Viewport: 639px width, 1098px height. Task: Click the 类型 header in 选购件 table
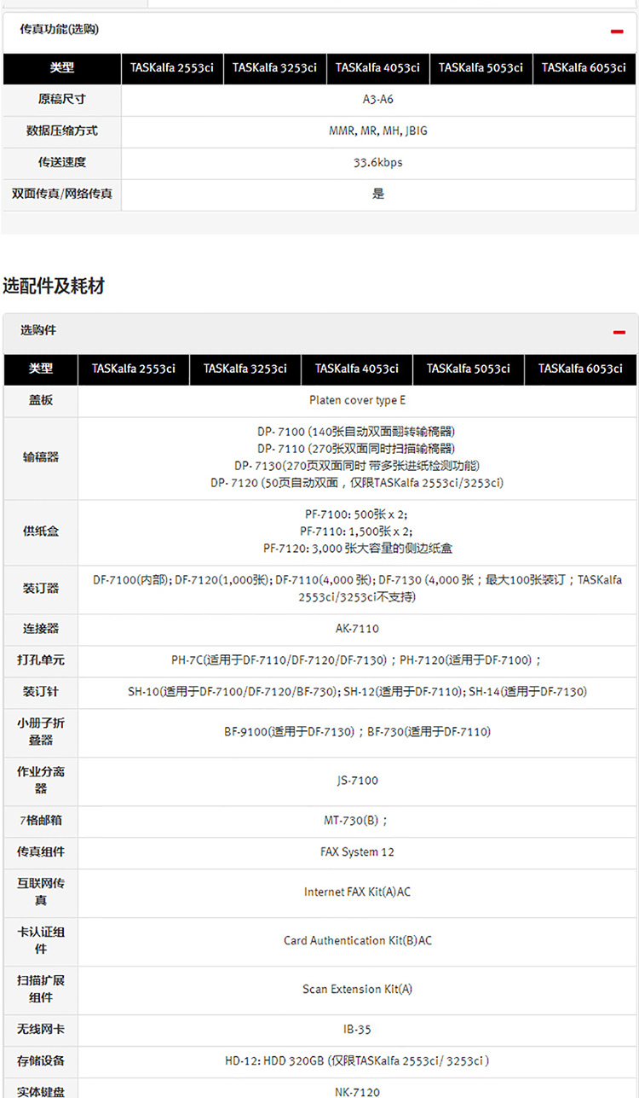pyautogui.click(x=41, y=369)
